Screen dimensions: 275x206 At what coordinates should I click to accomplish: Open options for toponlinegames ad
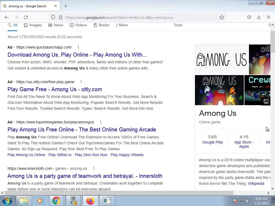(101, 122)
